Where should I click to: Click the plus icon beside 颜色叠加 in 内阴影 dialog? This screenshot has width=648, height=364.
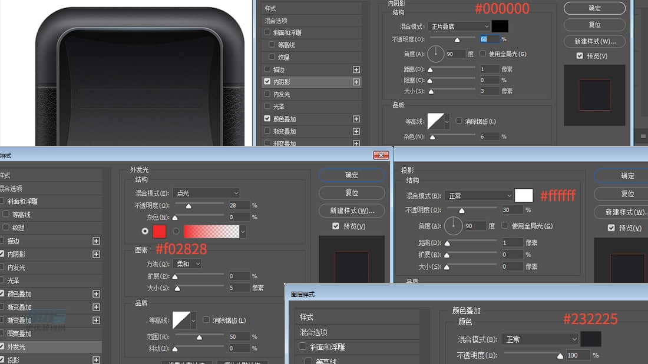coord(356,119)
